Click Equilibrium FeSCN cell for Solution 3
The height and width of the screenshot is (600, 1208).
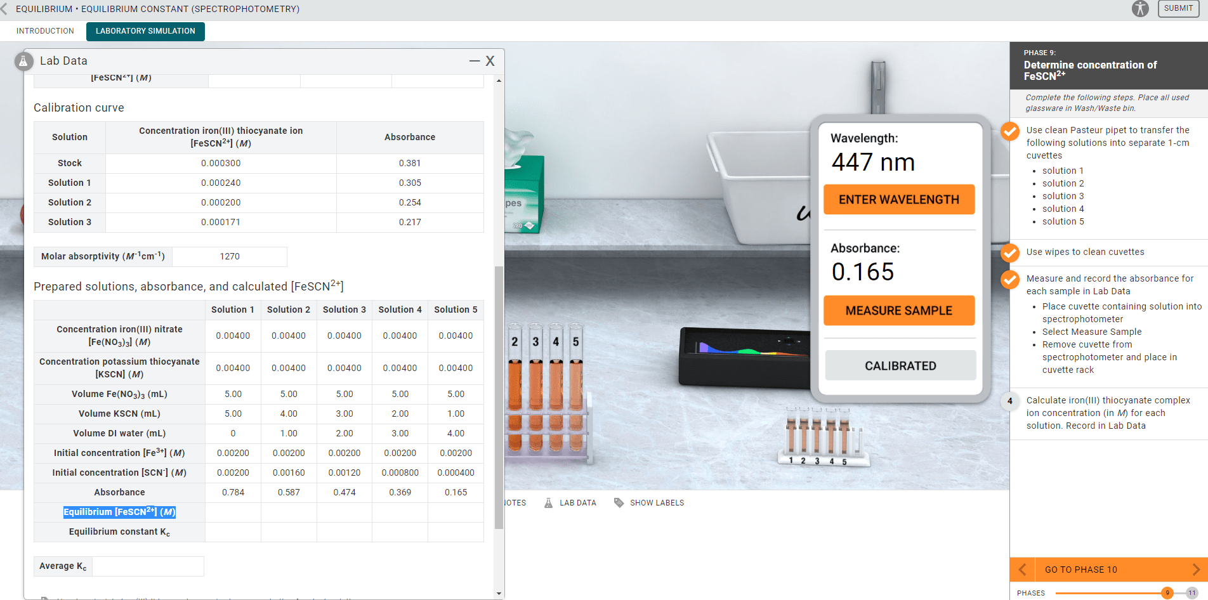[345, 512]
